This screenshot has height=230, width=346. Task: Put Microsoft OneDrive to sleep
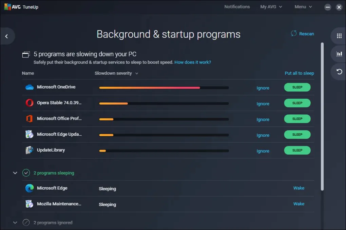pyautogui.click(x=297, y=87)
